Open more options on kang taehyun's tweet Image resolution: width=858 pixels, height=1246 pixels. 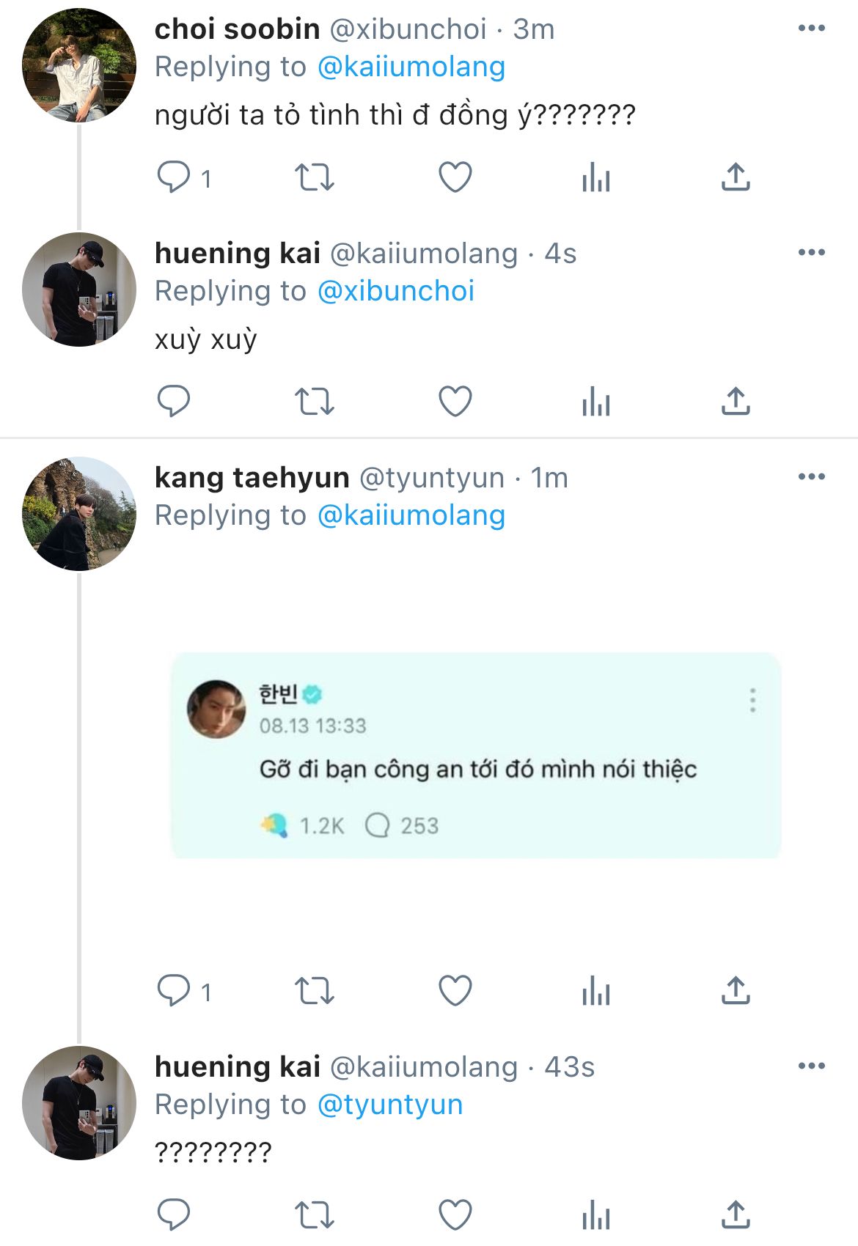[x=811, y=477]
